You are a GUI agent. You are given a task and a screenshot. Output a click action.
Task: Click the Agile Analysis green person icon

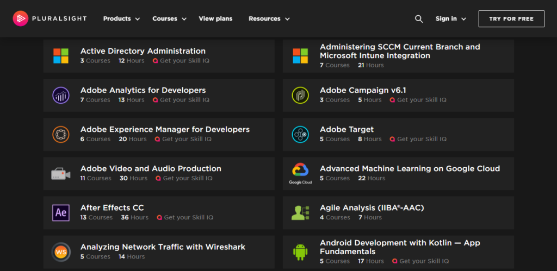click(x=300, y=212)
